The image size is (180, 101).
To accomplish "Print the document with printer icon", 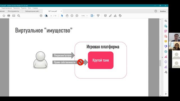I will coord(9,16).
